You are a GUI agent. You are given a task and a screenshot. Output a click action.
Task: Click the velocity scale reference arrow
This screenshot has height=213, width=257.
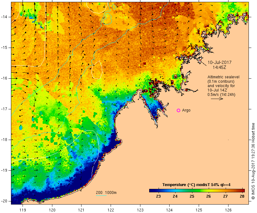tap(217, 99)
